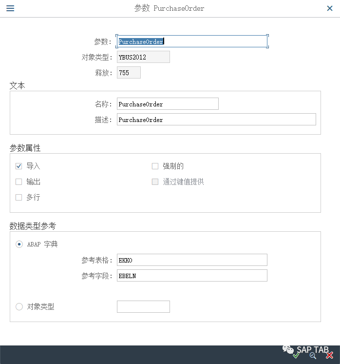Edit the 参考字段 field containing EBELN
340x364 pixels.
click(192, 276)
